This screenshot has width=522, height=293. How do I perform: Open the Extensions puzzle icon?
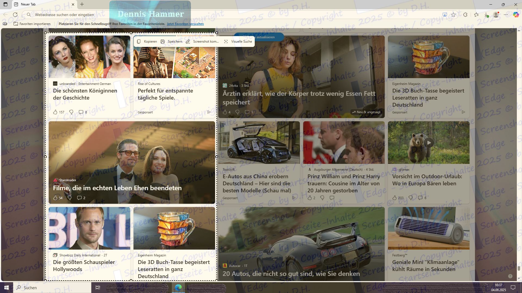point(465,15)
